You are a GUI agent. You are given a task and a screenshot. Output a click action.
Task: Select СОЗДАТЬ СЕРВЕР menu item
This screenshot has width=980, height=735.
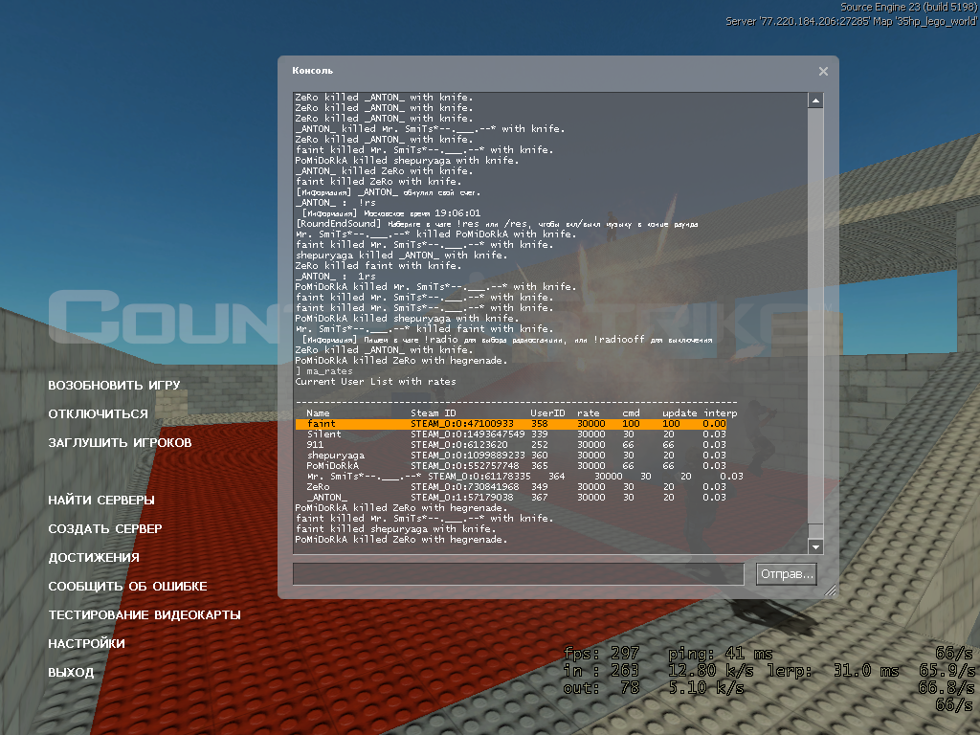105,528
